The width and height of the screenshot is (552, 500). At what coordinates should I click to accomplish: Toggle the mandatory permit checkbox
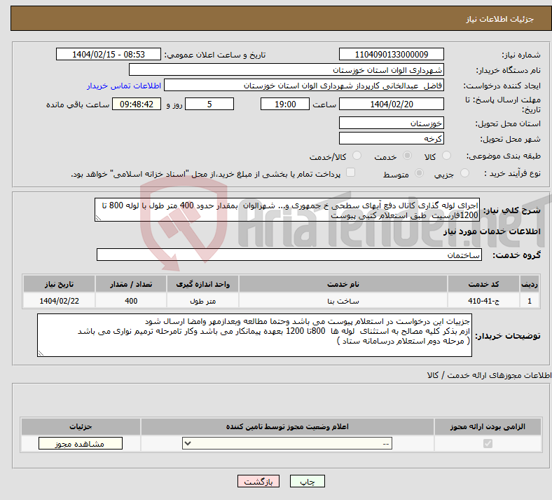point(488,443)
